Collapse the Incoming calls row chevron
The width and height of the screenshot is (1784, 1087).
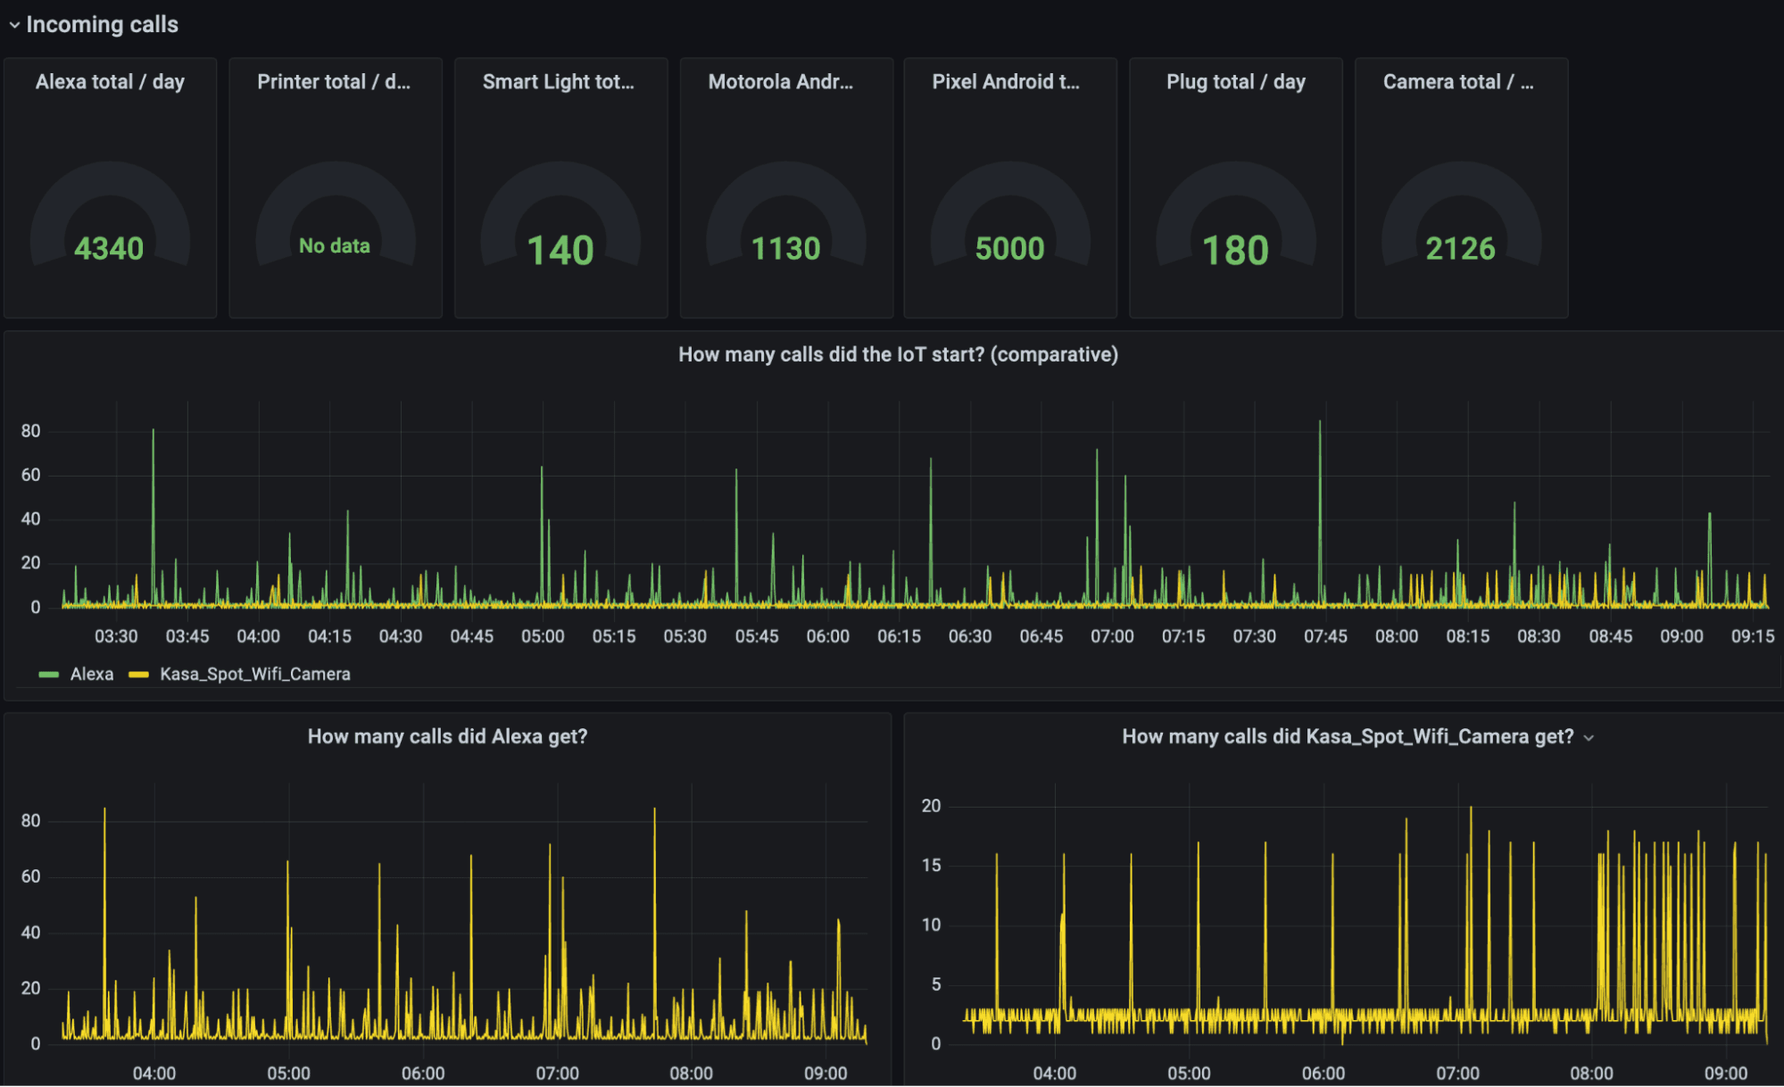click(14, 25)
